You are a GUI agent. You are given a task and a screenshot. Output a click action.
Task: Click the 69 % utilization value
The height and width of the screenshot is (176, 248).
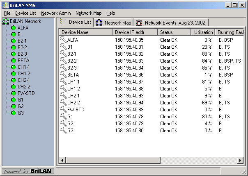[x=207, y=103]
